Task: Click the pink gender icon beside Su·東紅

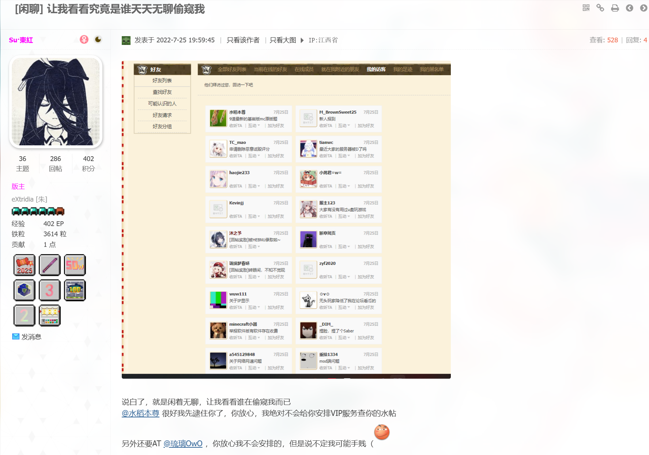Action: pos(84,39)
